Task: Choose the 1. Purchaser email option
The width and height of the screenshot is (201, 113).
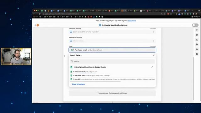Action: 112,72
